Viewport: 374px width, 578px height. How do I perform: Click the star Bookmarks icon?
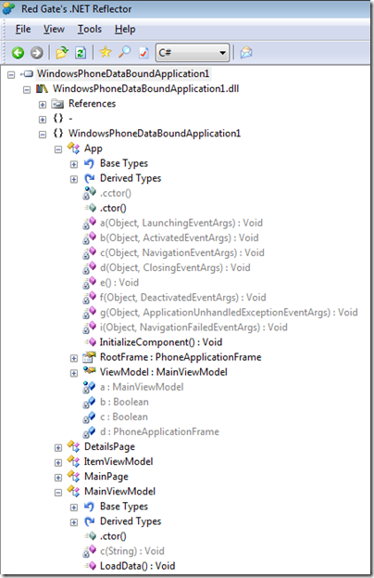(106, 52)
